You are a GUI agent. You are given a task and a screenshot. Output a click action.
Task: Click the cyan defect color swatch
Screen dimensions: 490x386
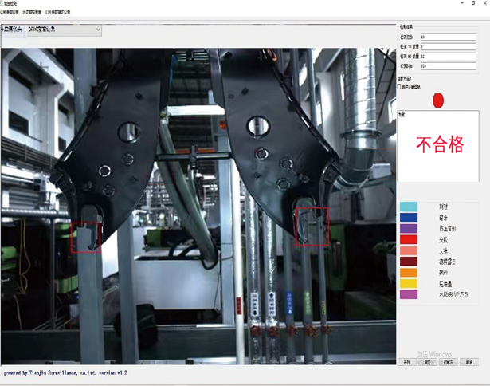(408, 207)
